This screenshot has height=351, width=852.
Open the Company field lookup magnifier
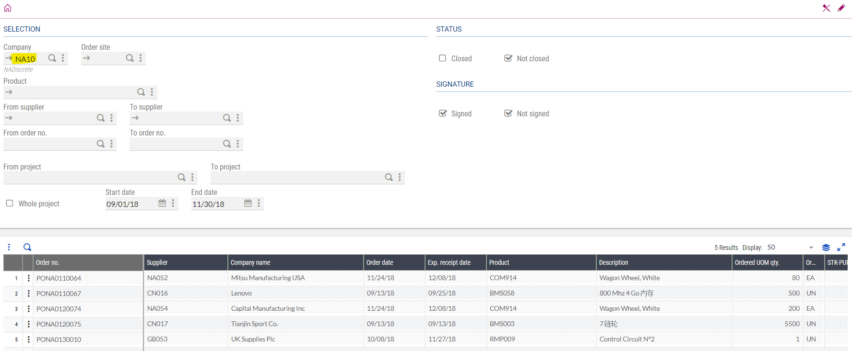point(52,58)
